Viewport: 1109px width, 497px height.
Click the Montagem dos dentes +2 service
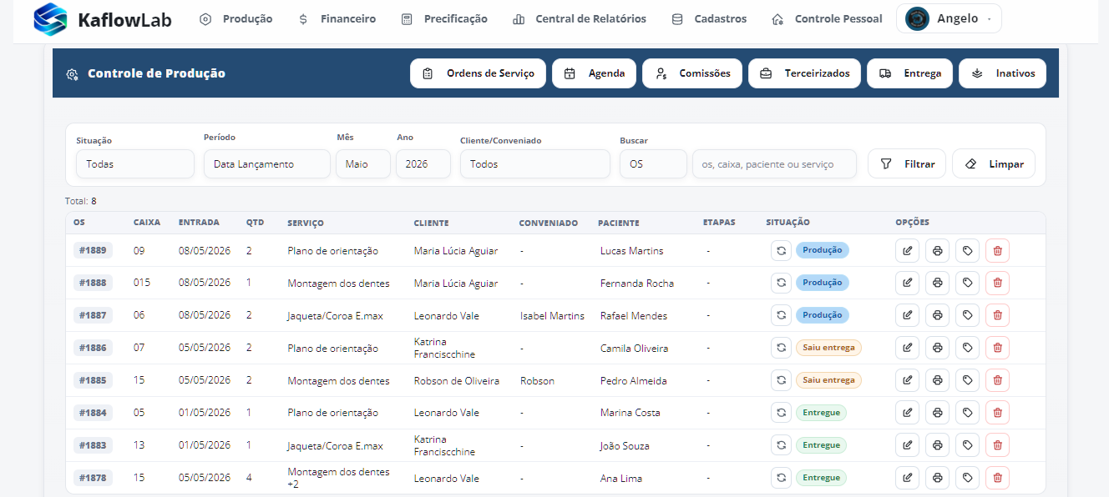pos(338,478)
